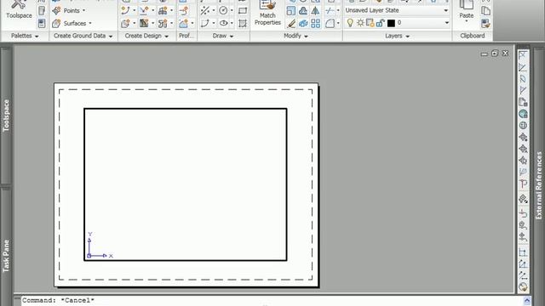Expand the Palettes panel dropdown

coord(25,36)
